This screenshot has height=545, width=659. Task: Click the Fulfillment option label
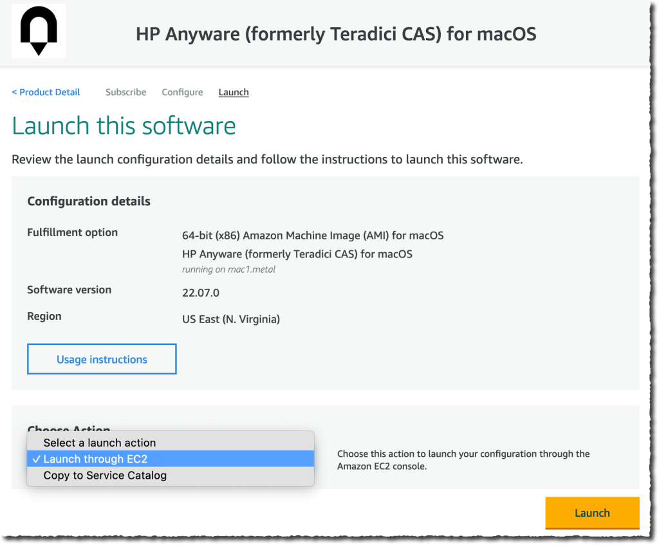(71, 232)
